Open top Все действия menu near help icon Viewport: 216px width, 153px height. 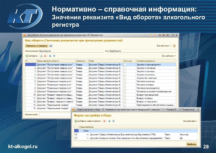click(164, 46)
